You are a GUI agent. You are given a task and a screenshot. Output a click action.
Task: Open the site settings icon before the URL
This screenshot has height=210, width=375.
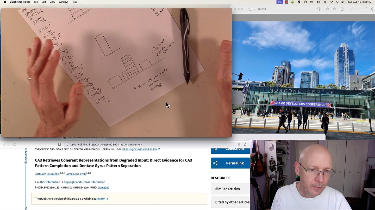pyautogui.click(x=66, y=144)
